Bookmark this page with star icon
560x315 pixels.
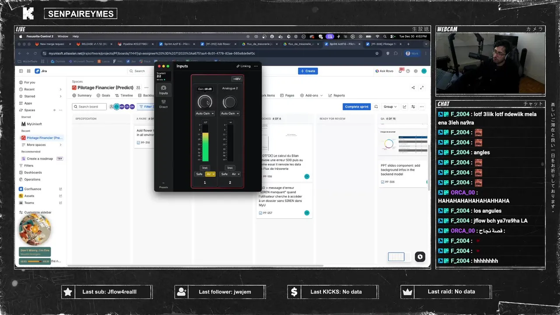point(377,53)
